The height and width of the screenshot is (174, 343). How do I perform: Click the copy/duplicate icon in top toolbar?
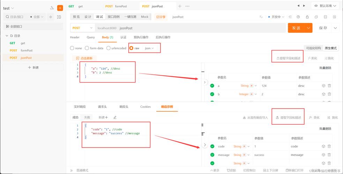tap(316, 17)
